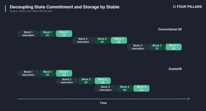Click Block 1 execution in Conventional DB diagram
This screenshot has height=111, width=206.
click(28, 34)
